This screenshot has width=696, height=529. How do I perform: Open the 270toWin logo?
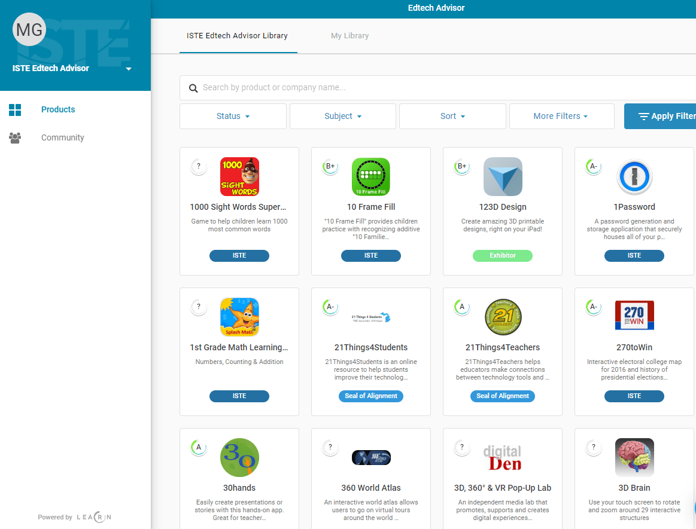tap(634, 315)
